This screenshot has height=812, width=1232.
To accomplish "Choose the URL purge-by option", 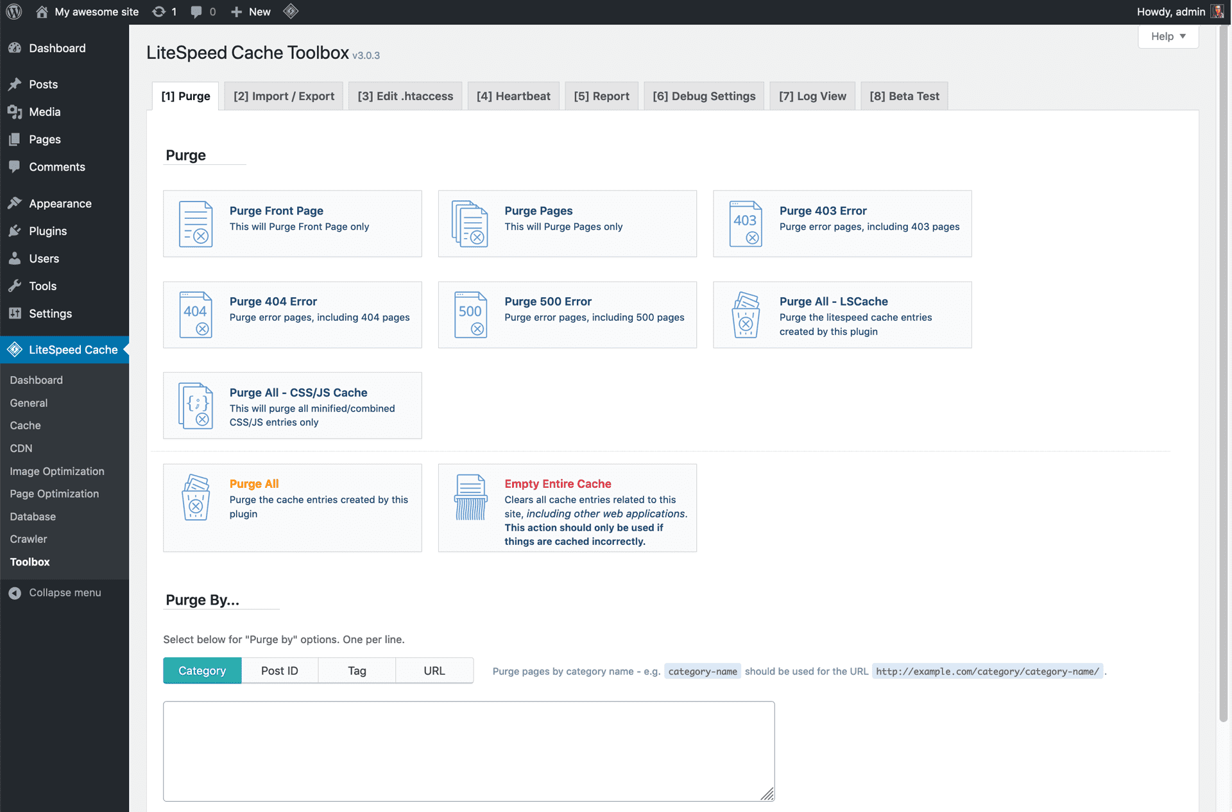I will tap(434, 670).
